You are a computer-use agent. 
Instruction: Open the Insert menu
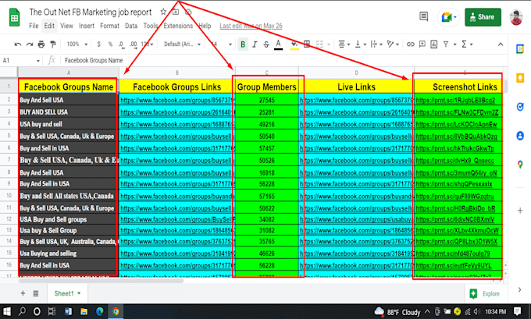pyautogui.click(x=87, y=26)
